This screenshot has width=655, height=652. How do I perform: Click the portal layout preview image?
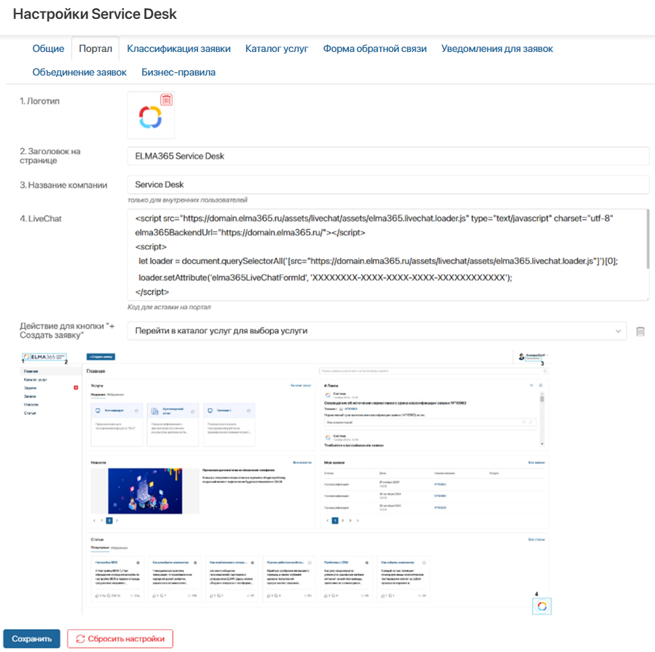tap(285, 483)
